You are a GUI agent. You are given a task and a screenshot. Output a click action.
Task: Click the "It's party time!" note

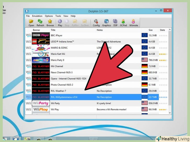[x=104, y=103]
